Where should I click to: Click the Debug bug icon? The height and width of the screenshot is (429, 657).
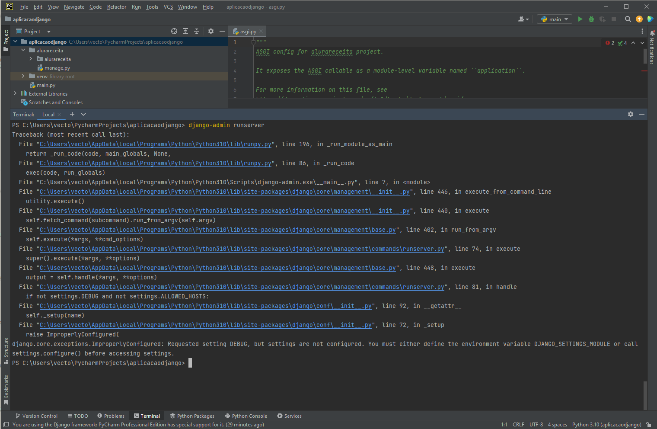[x=591, y=19]
